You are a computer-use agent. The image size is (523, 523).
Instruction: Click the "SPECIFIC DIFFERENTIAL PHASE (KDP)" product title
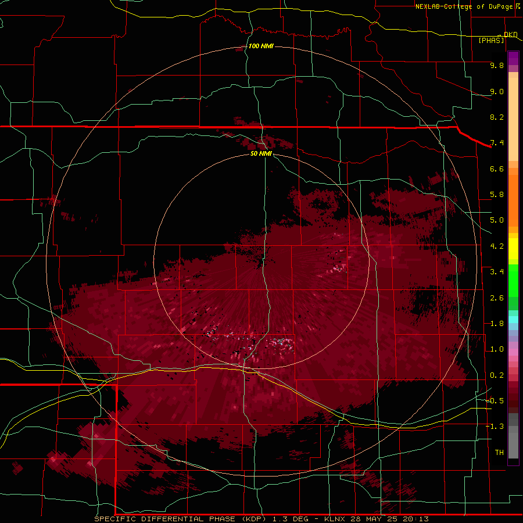point(180,519)
